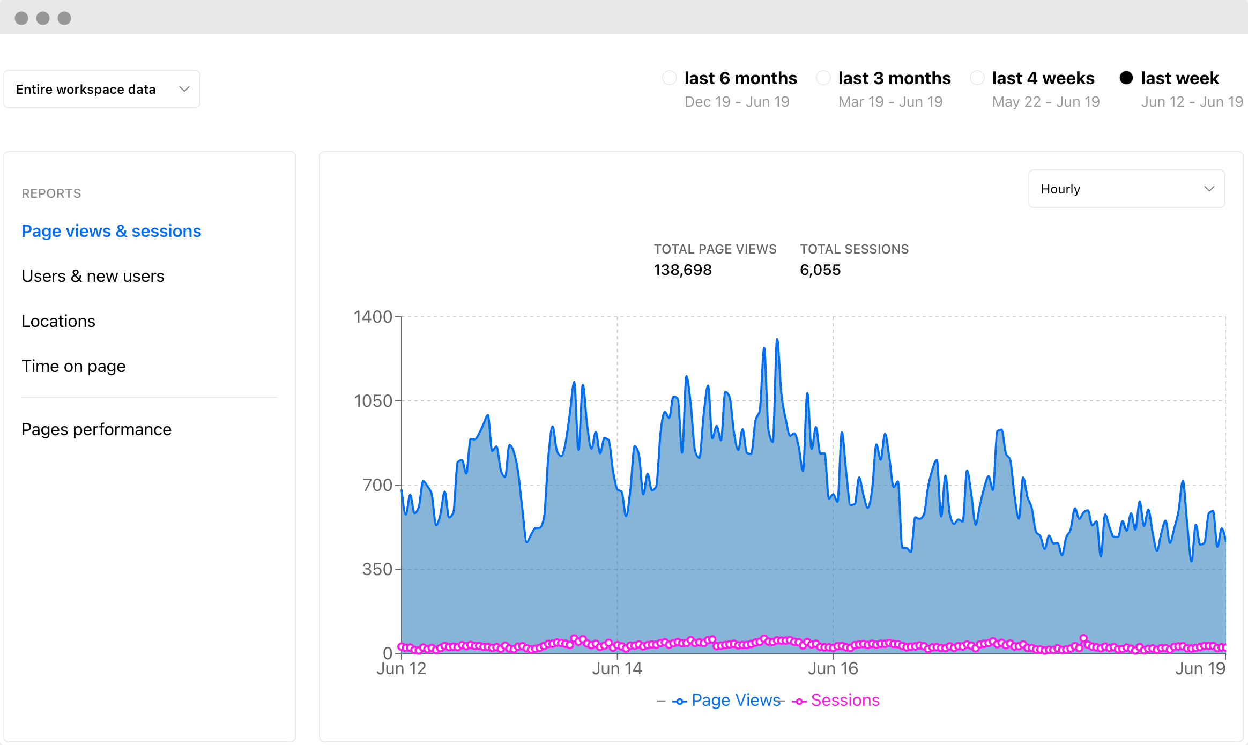Toggle Sessions series in chart legend
1248x745 pixels.
click(x=845, y=701)
